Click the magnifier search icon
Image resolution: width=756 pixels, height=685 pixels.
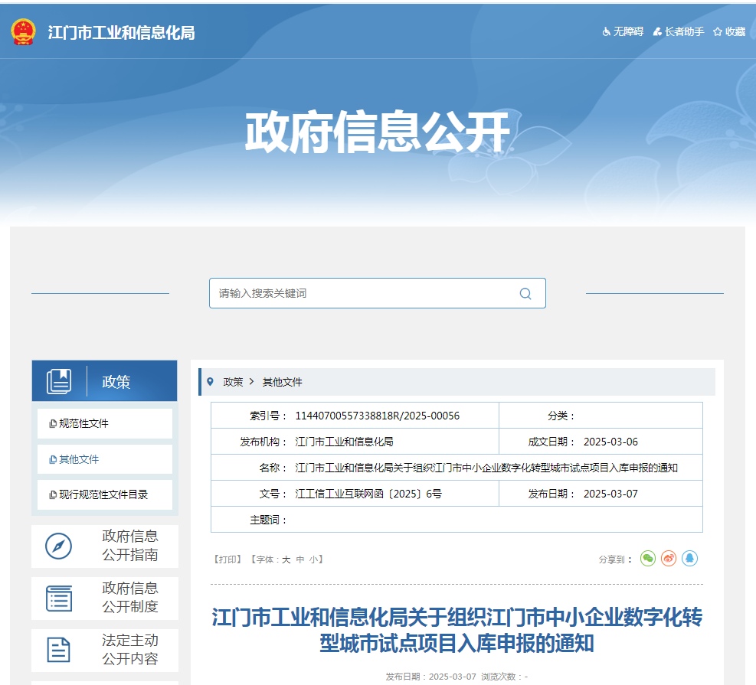pyautogui.click(x=525, y=293)
